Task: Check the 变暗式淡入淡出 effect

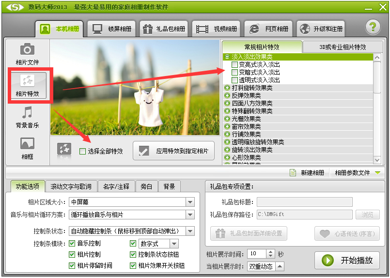Action: coord(234,72)
